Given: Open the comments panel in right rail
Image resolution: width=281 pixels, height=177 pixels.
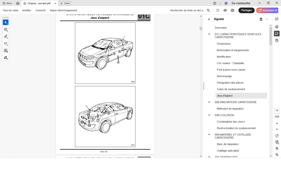Looking at the screenshot, I should click(x=277, y=27).
